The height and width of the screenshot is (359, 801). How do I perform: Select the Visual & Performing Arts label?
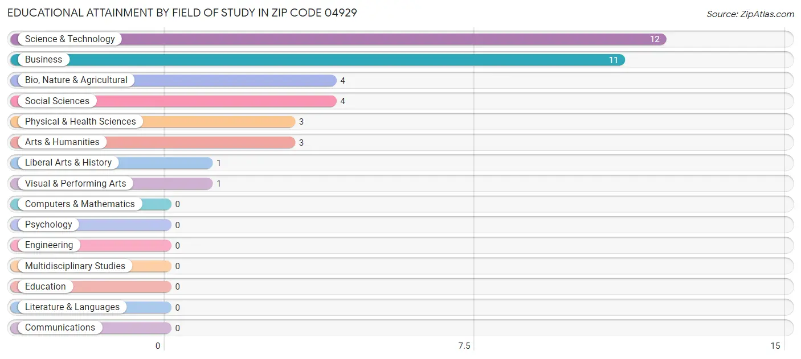point(76,184)
